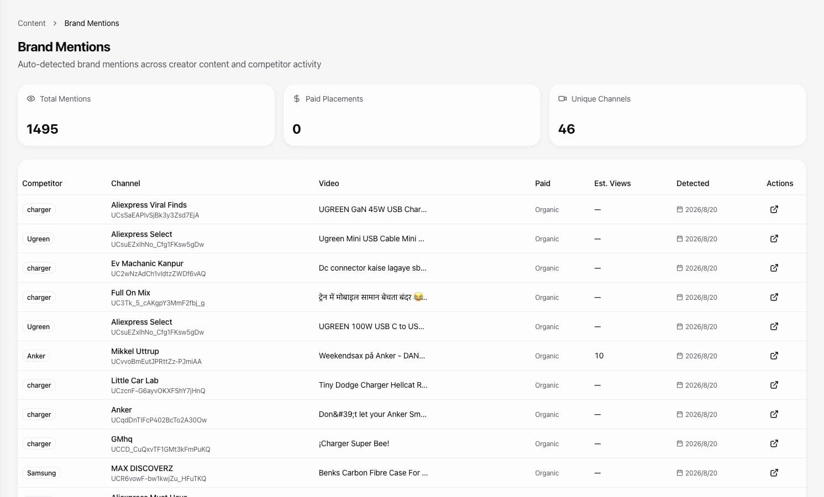
Task: Click calendar icon in UGREEN 100W USB C row
Action: click(680, 327)
